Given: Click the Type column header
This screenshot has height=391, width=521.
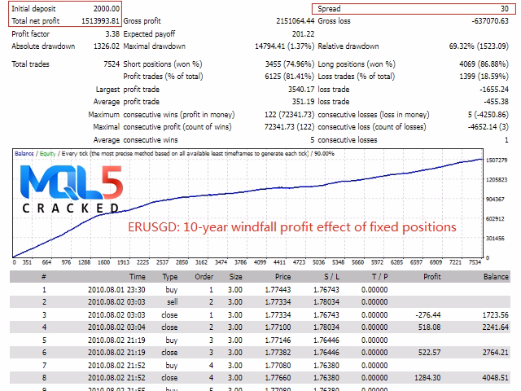Looking at the screenshot, I should pos(169,277).
